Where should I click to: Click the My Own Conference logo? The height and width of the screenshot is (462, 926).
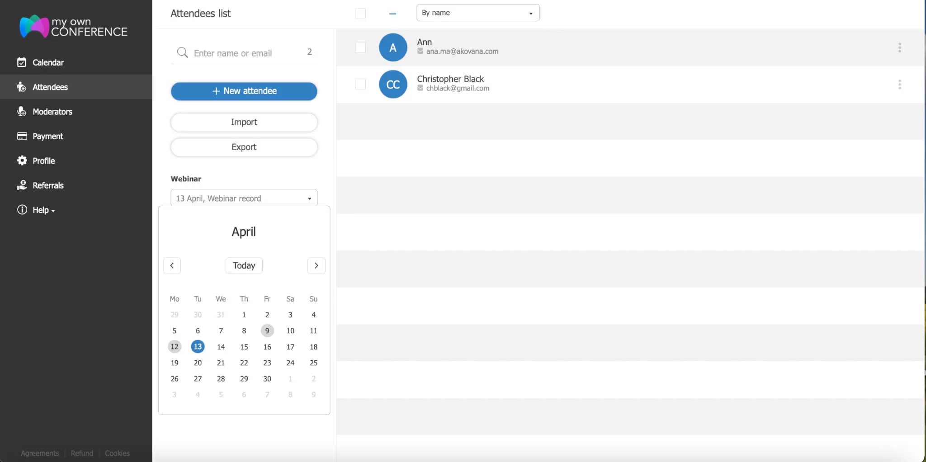pos(72,26)
